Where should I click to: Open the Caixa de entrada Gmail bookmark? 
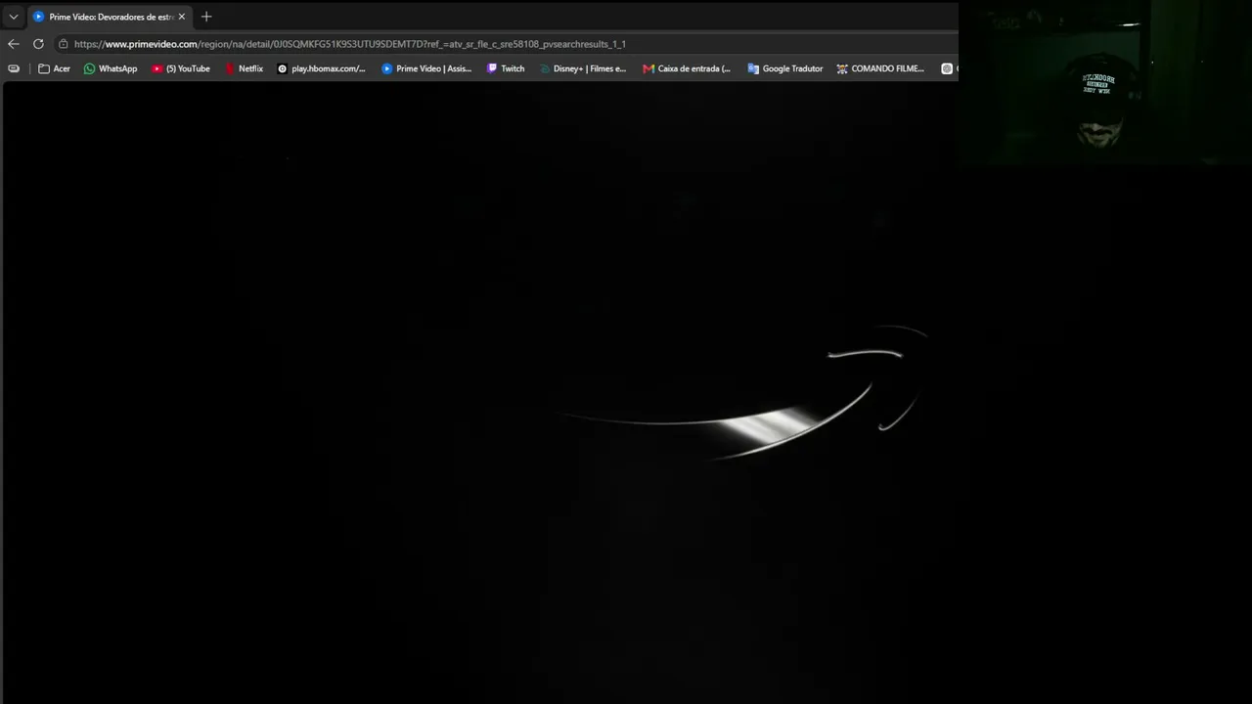click(687, 68)
